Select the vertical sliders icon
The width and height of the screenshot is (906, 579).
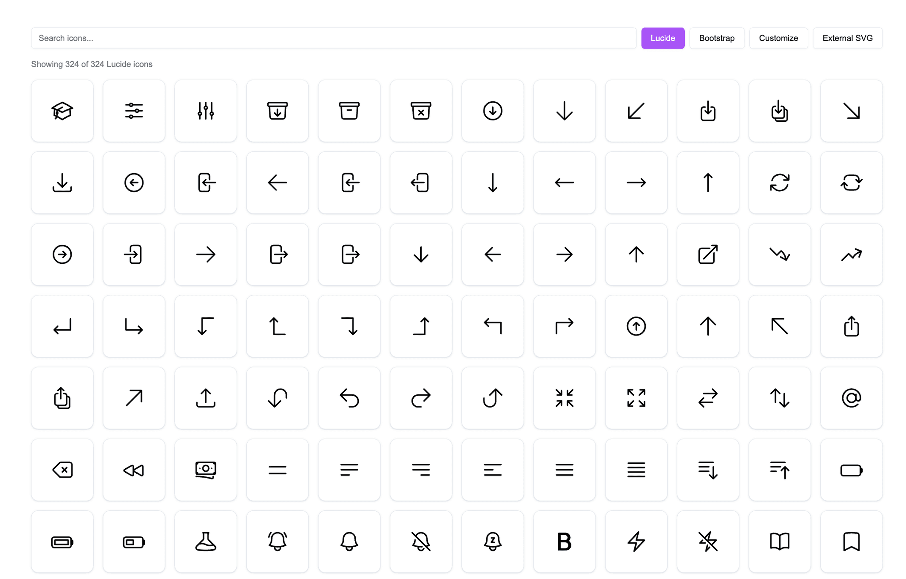pos(205,111)
